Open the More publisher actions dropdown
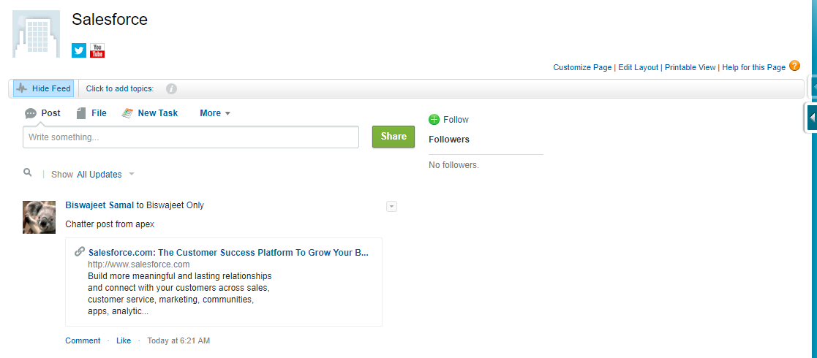 (215, 113)
